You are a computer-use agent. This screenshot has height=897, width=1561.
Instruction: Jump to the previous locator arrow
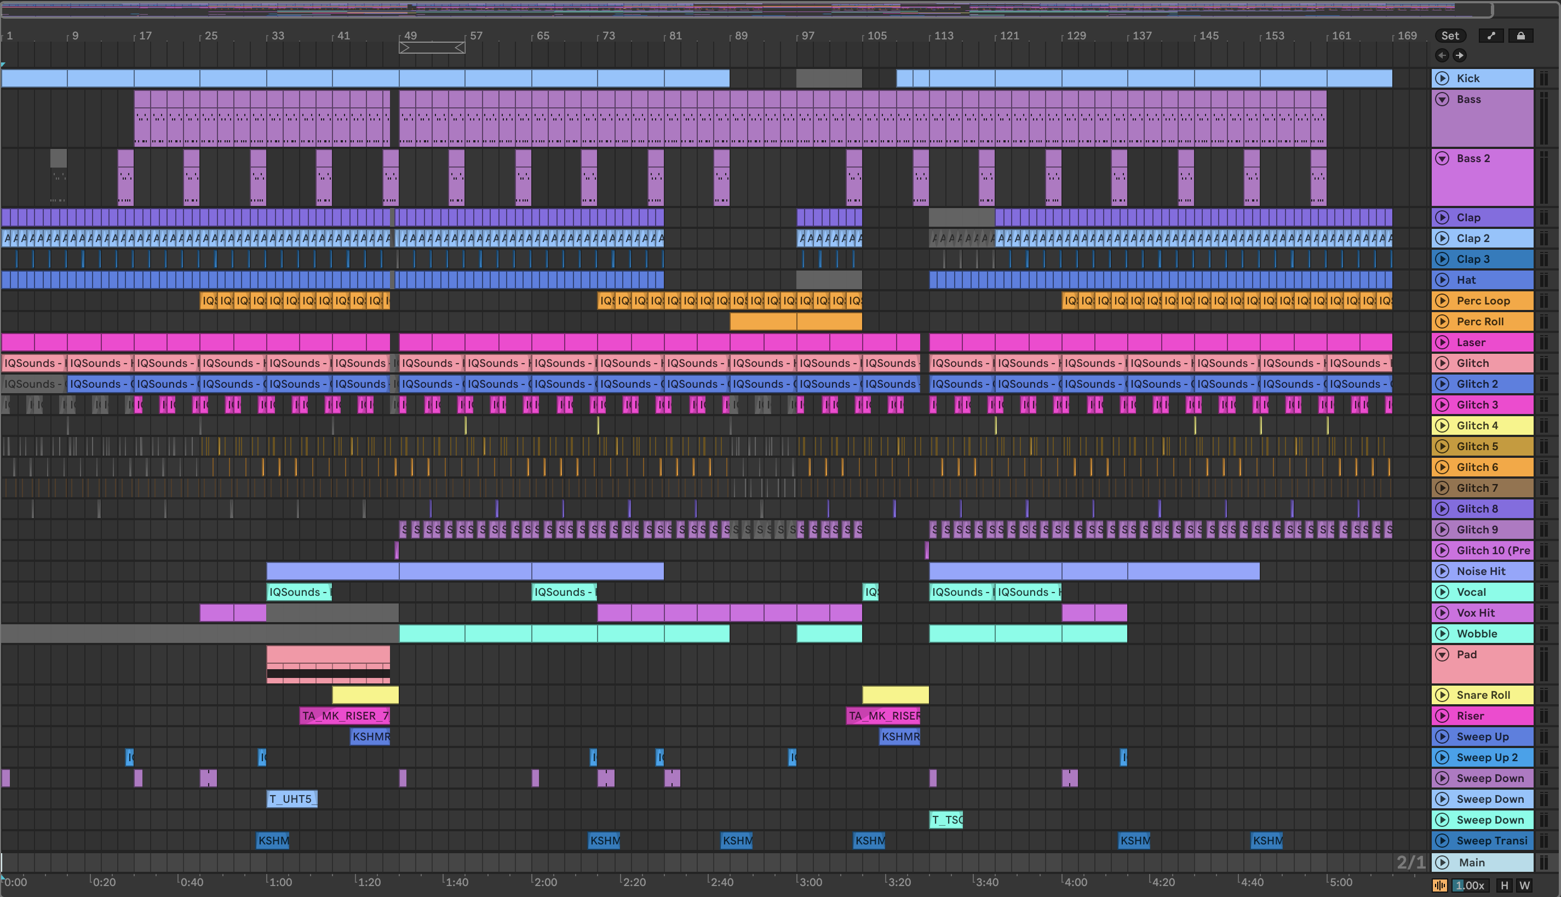[1442, 55]
